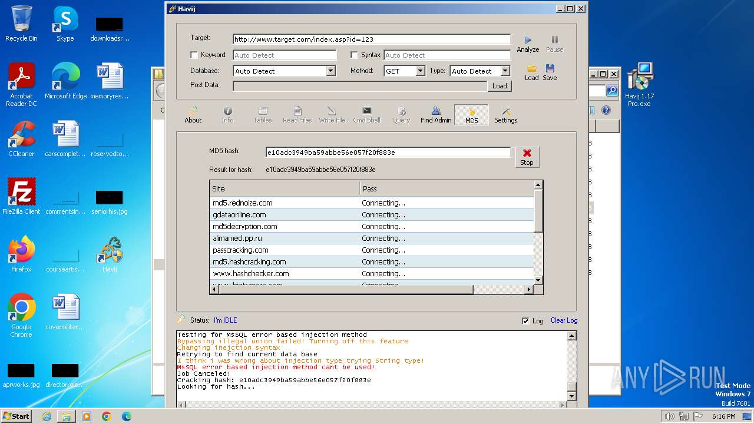Viewport: 754px width, 424px height.
Task: Select the gdataonline.com row
Action: coord(372,214)
